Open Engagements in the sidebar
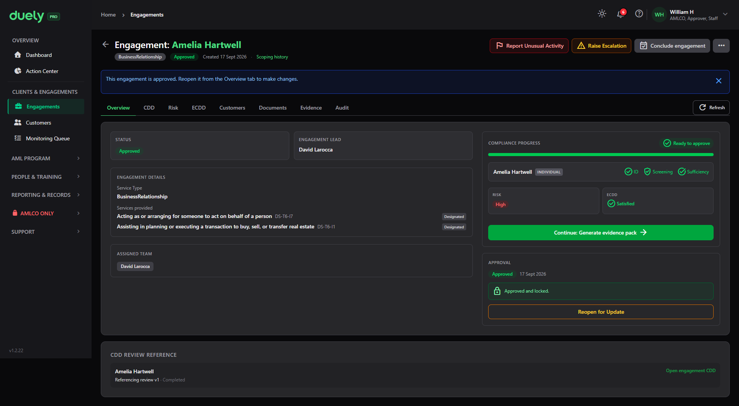 (46, 106)
